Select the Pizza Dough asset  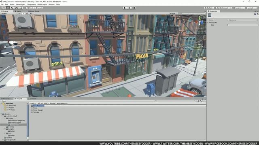(38, 110)
